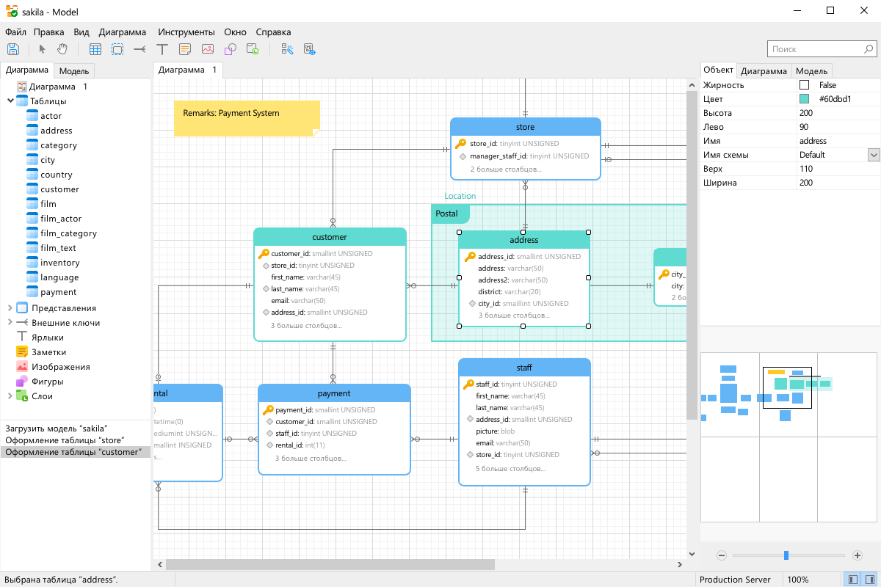Click the Save model toolbar icon
This screenshot has height=587, width=881.
point(13,49)
